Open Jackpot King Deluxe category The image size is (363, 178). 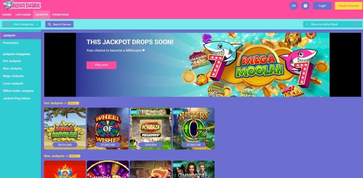[x=17, y=98]
